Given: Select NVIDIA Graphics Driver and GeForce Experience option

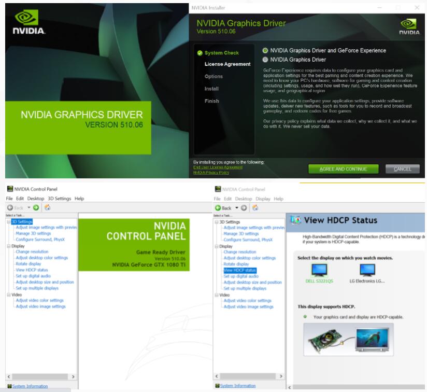Looking at the screenshot, I should (x=266, y=51).
